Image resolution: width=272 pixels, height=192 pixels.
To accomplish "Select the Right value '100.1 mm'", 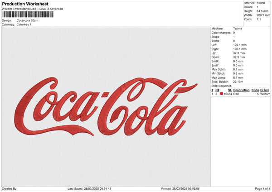I will [x=240, y=49].
